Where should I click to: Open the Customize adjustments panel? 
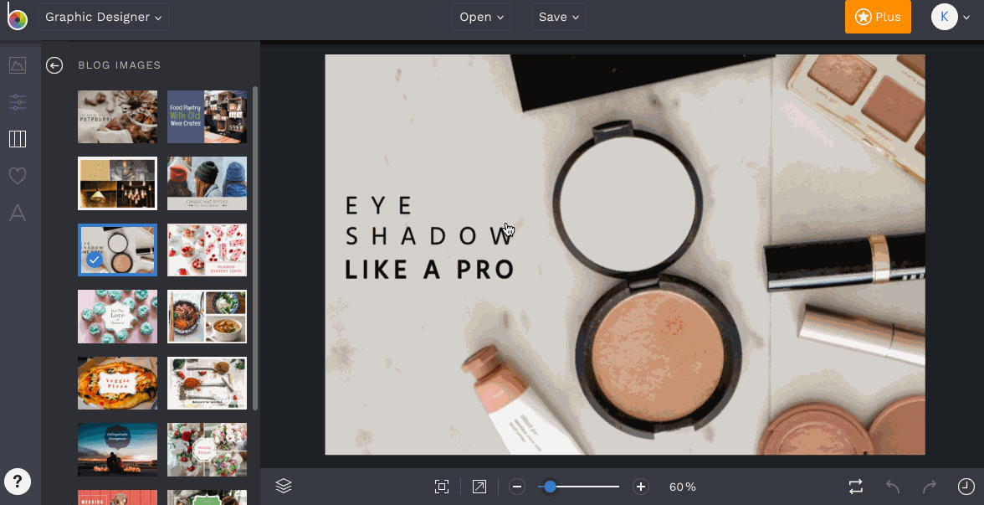18,102
